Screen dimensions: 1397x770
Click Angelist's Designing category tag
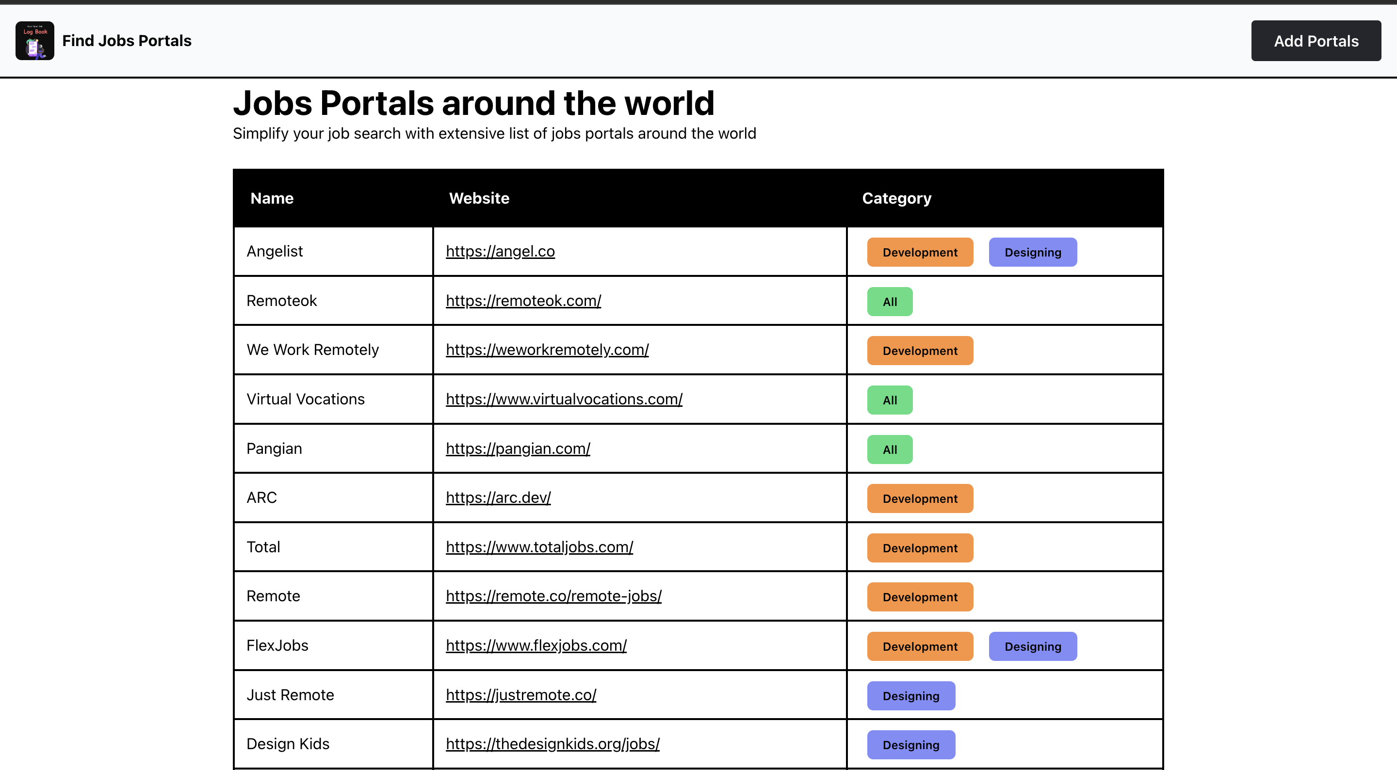[x=1032, y=252]
